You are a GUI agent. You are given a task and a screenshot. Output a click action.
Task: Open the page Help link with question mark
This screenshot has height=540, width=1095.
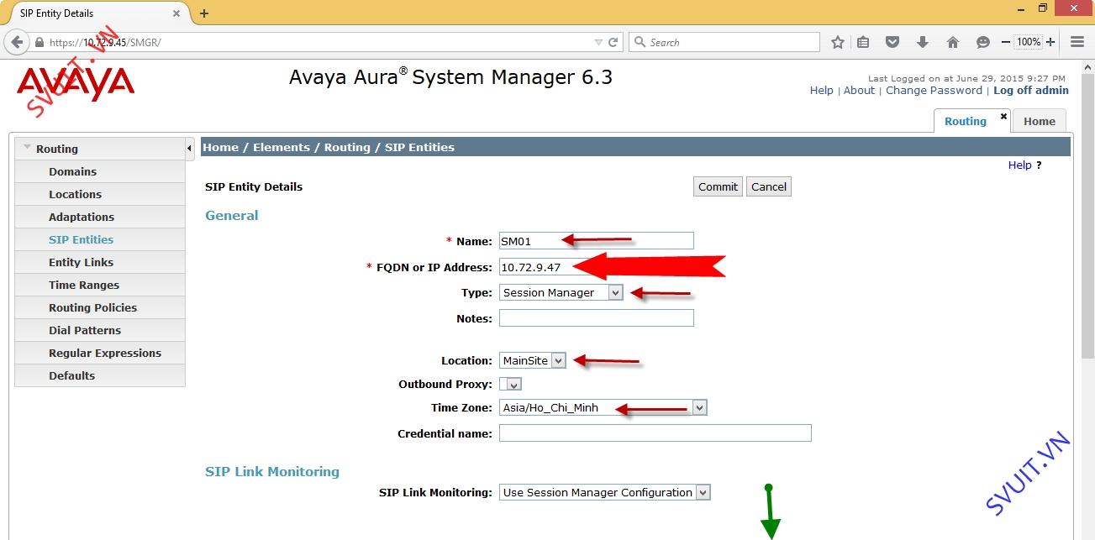pos(1024,165)
